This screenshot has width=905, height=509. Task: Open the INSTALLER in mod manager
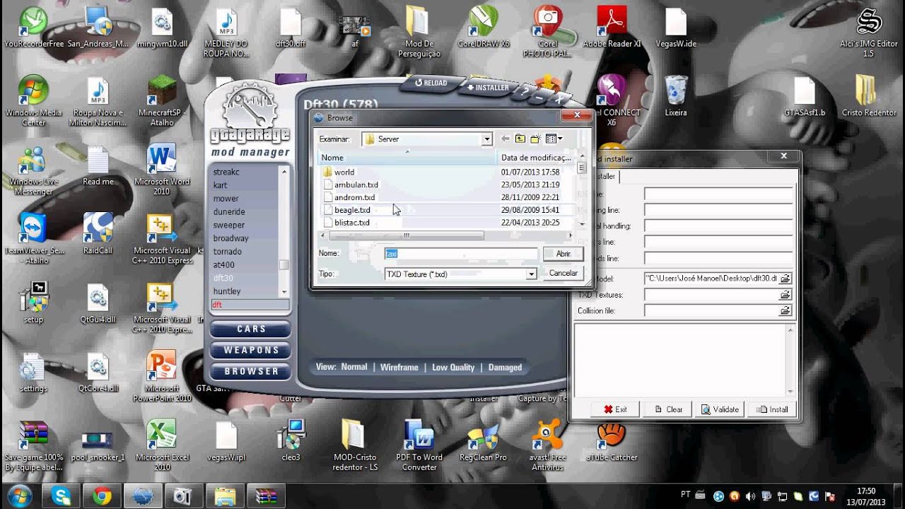488,88
